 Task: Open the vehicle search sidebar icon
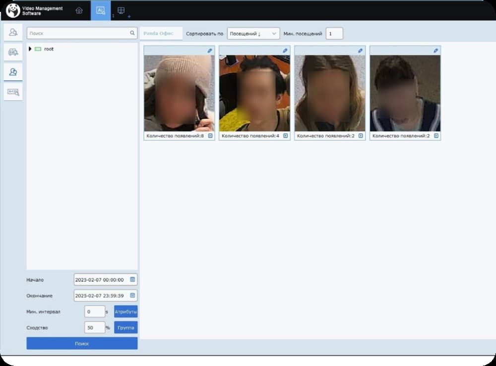[x=13, y=52]
